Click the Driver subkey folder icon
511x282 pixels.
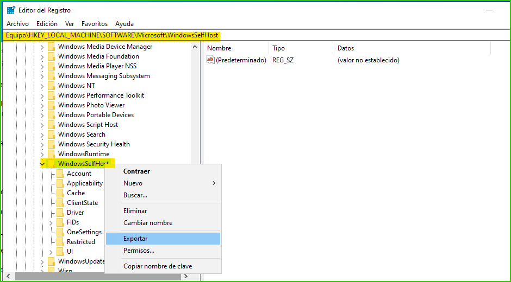[x=60, y=213]
